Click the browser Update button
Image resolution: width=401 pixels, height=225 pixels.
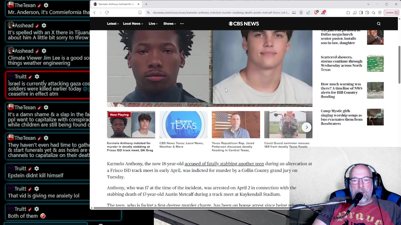click(x=389, y=12)
